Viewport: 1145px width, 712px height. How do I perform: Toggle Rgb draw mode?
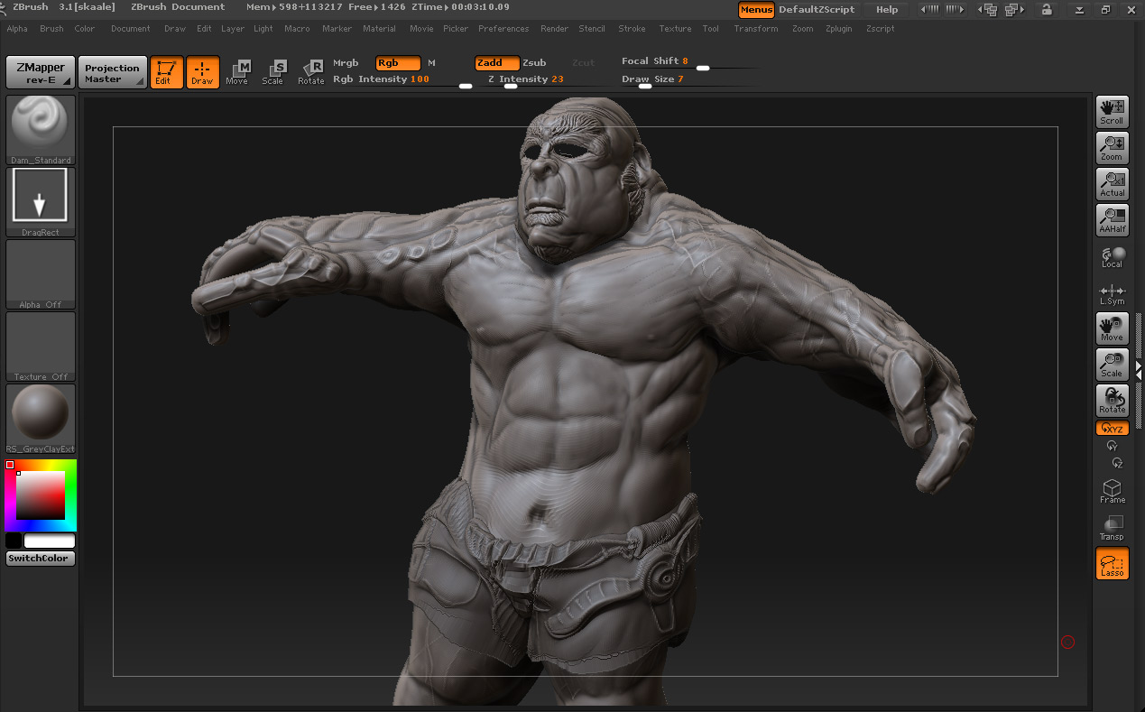(398, 63)
